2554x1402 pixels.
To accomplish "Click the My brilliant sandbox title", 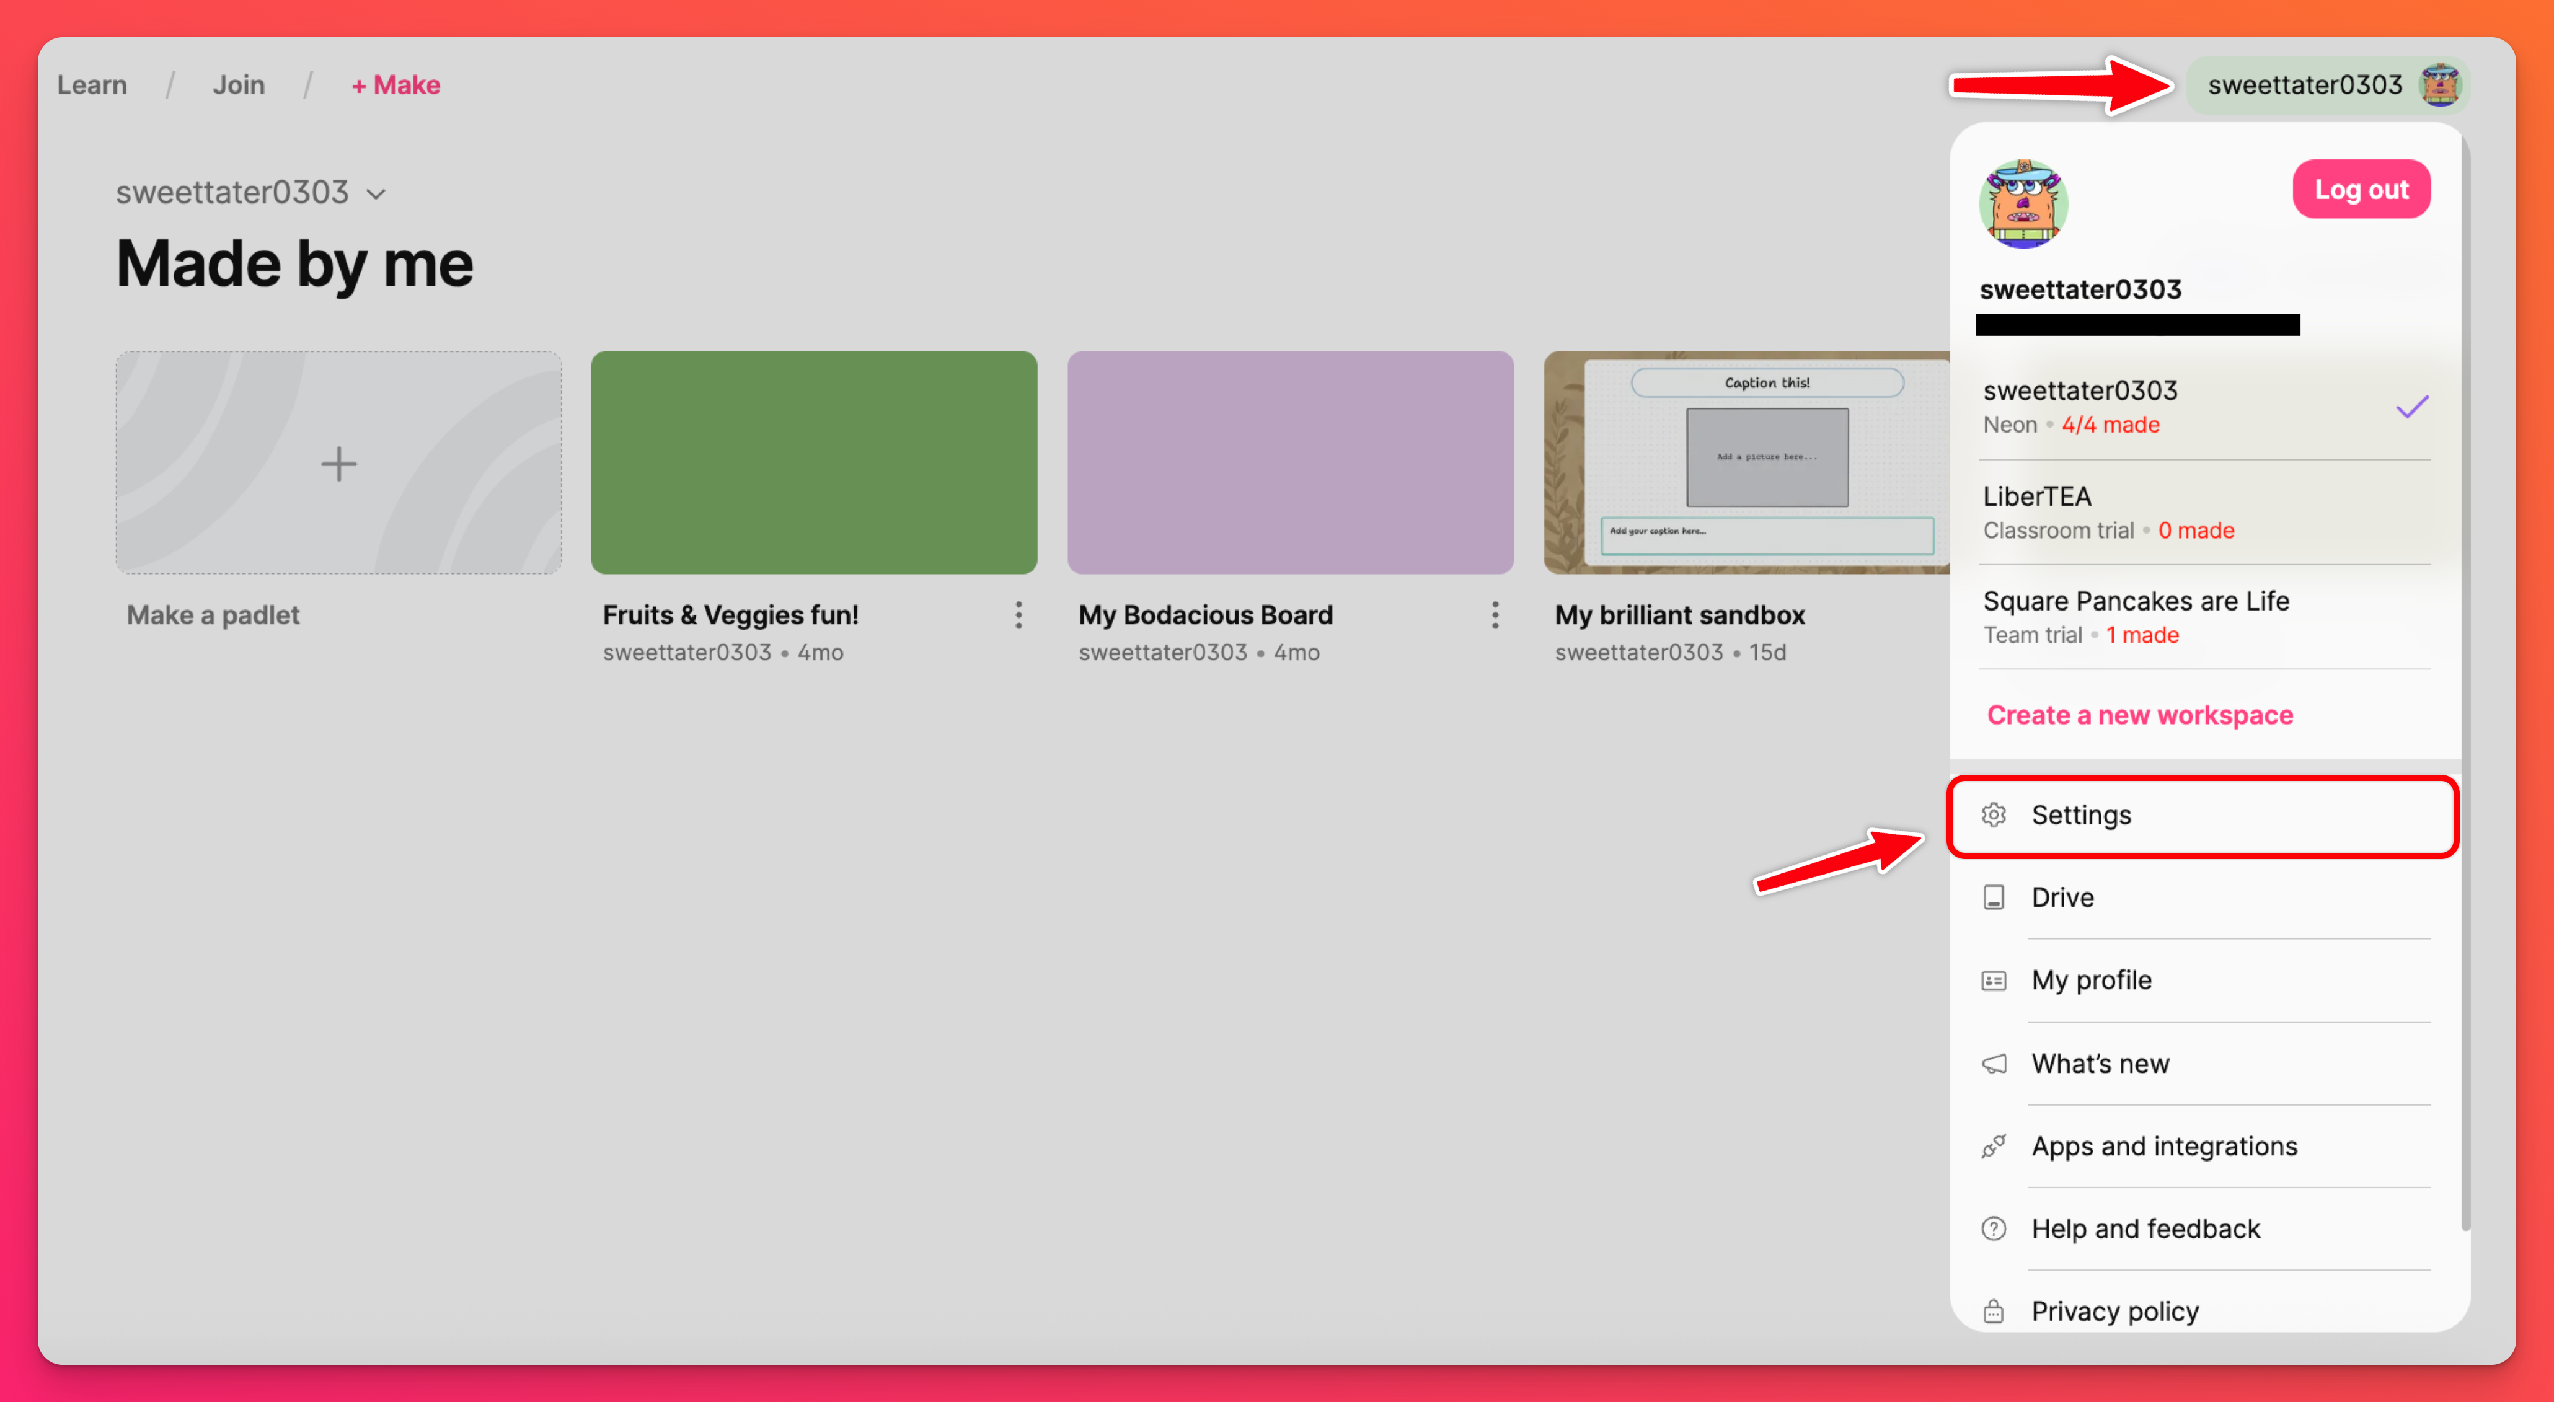I will [x=1679, y=615].
